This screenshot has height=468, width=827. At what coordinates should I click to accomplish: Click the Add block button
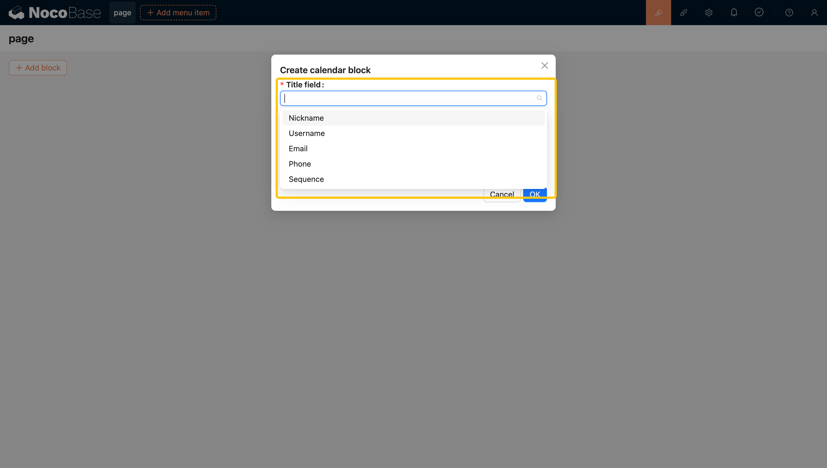coord(38,68)
